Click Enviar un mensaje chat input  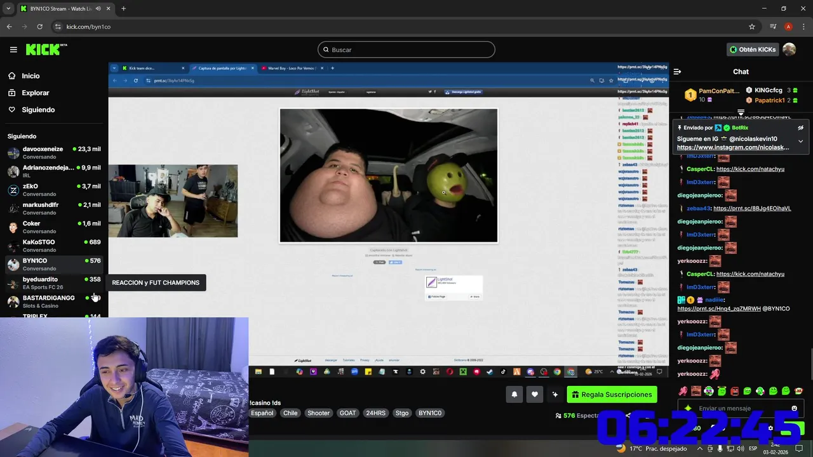pos(742,408)
